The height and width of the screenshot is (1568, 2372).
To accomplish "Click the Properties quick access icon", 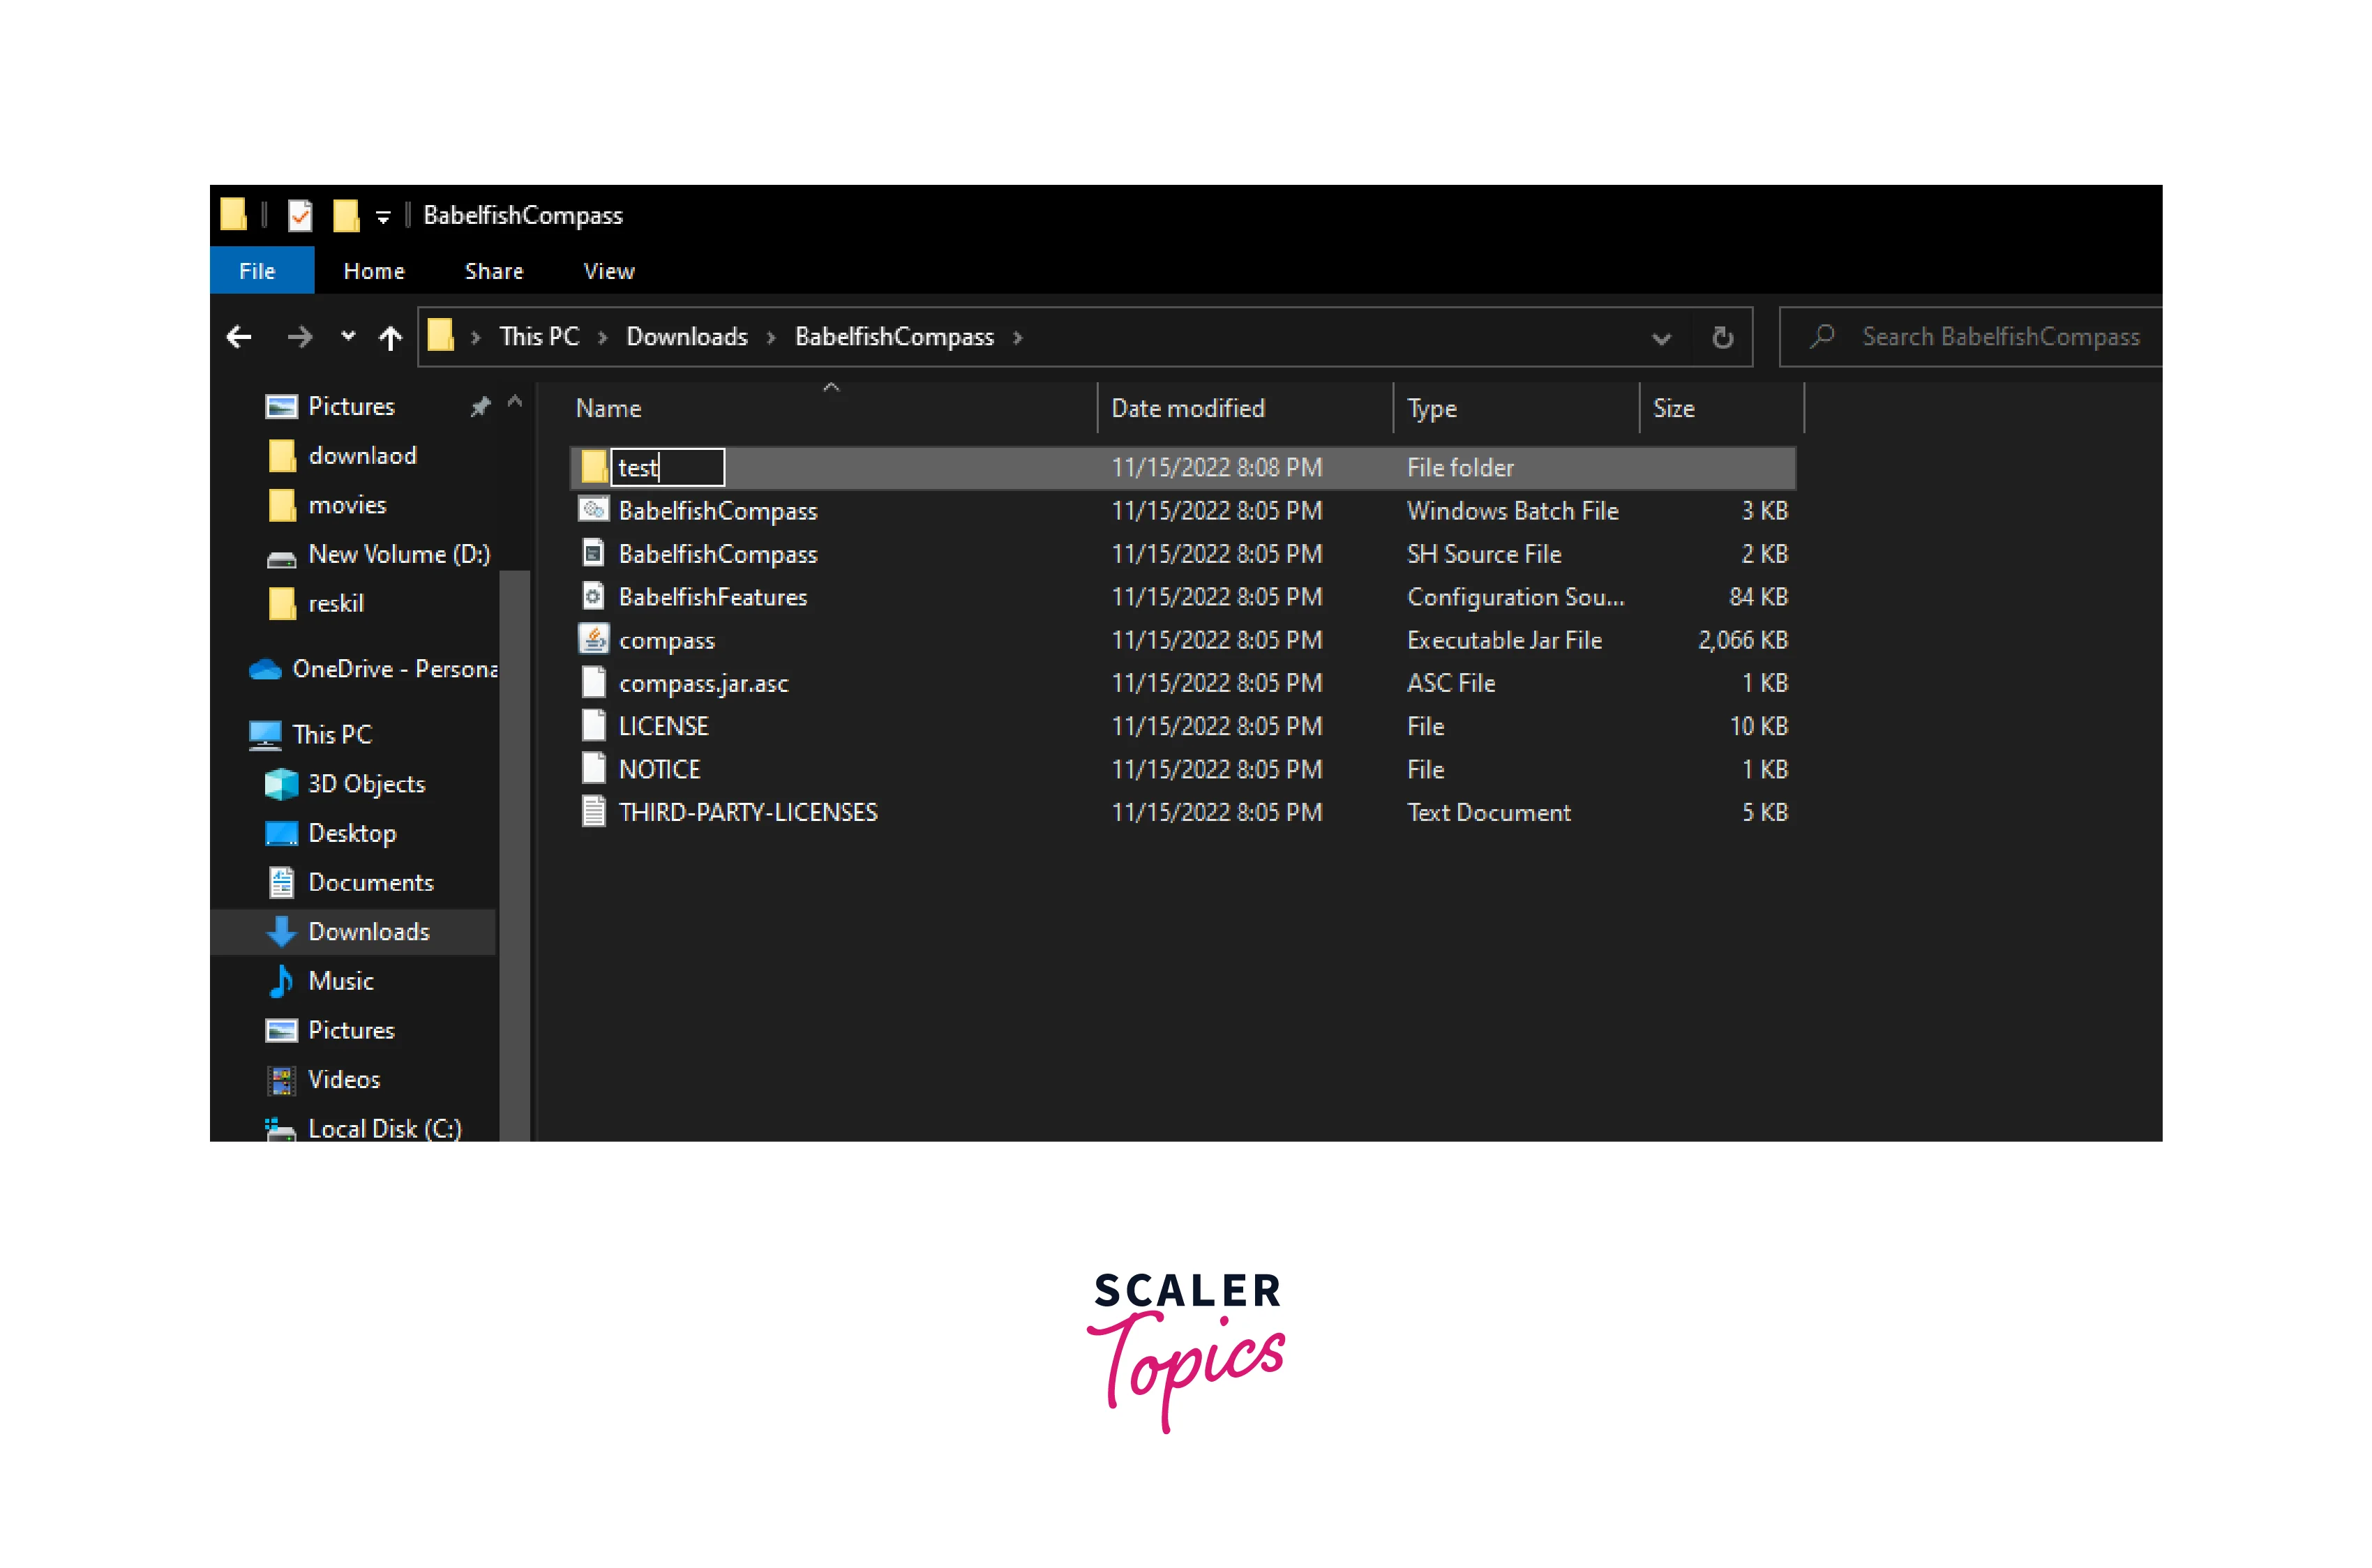I will pos(300,215).
